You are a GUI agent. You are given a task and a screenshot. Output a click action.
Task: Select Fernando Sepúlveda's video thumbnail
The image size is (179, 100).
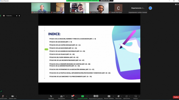coord(79,8)
